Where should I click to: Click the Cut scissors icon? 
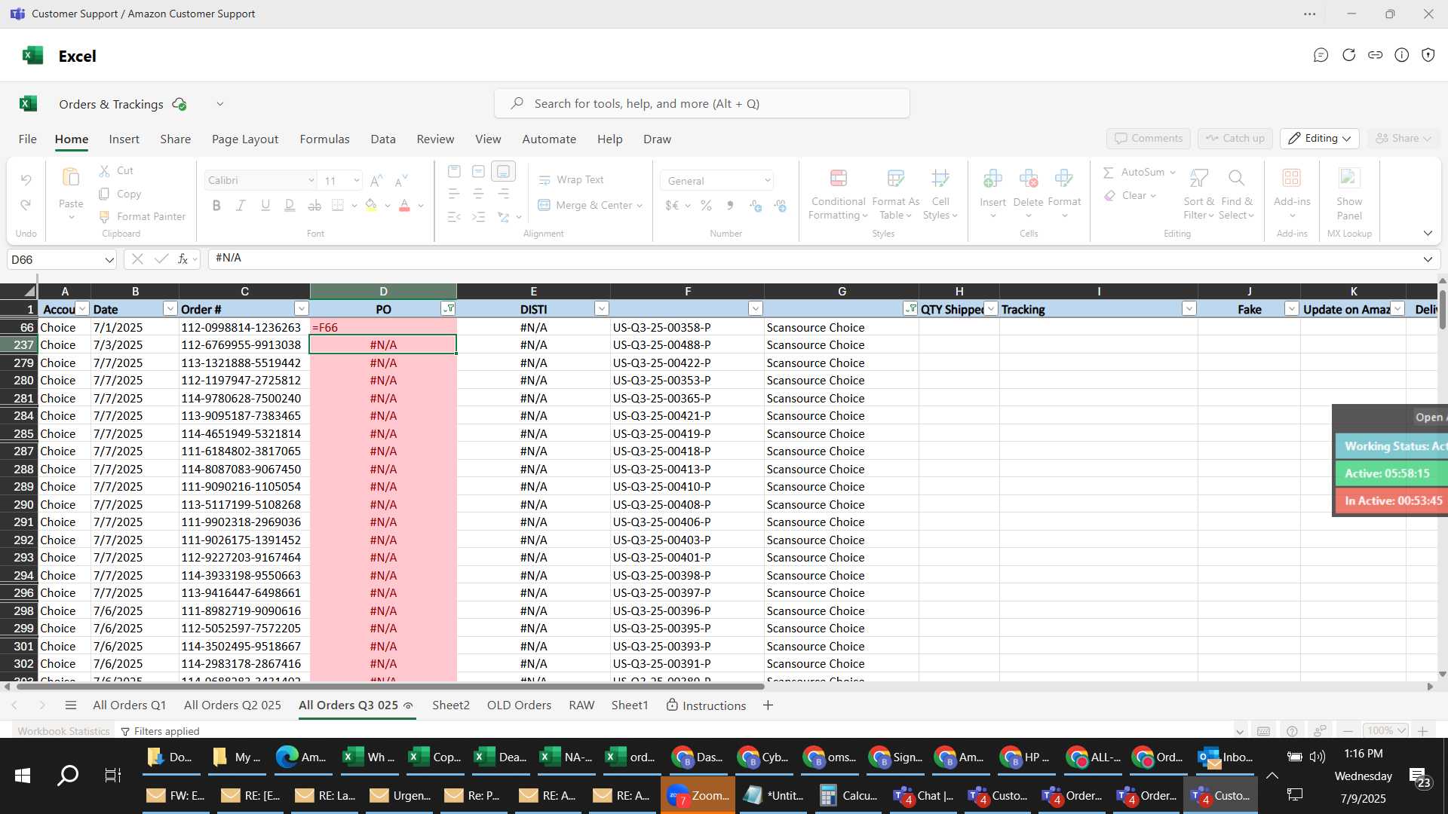point(105,171)
